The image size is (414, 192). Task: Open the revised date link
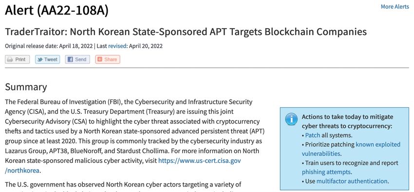[x=117, y=46]
